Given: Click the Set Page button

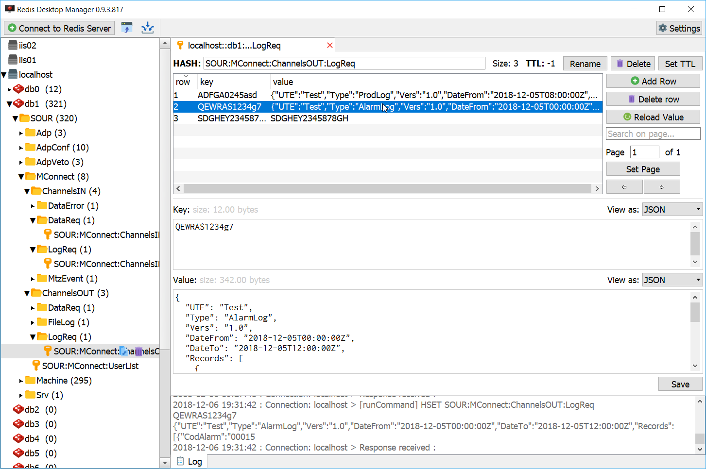Looking at the screenshot, I should click(x=643, y=169).
